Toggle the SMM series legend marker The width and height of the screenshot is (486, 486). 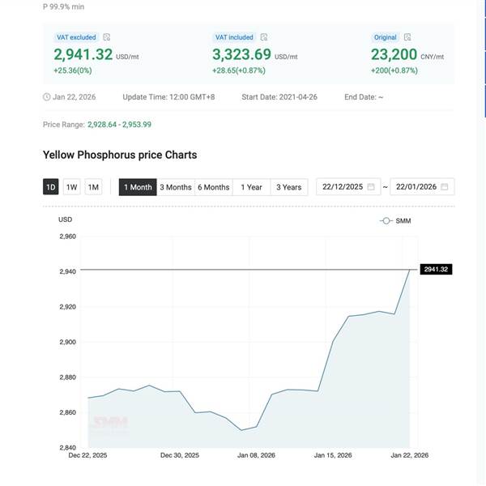click(386, 220)
